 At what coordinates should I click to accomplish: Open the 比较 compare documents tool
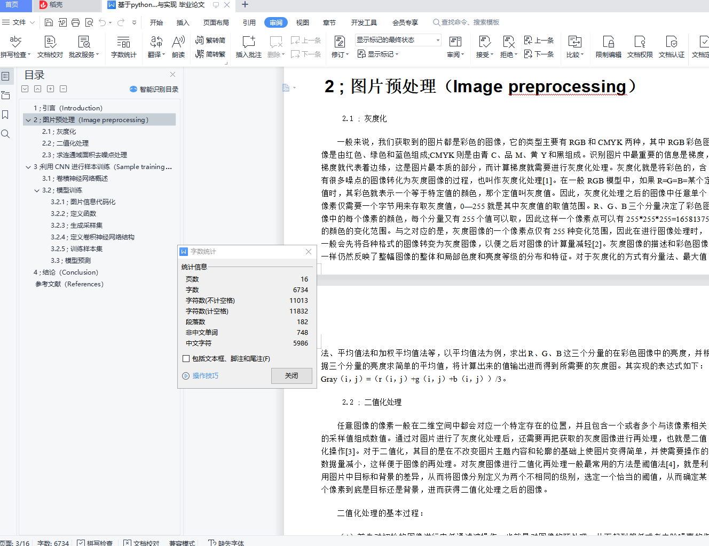click(575, 46)
